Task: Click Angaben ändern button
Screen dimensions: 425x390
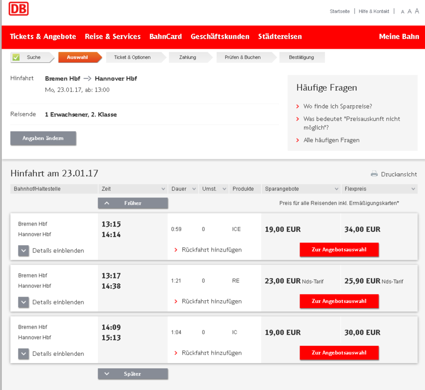Action: click(x=43, y=138)
